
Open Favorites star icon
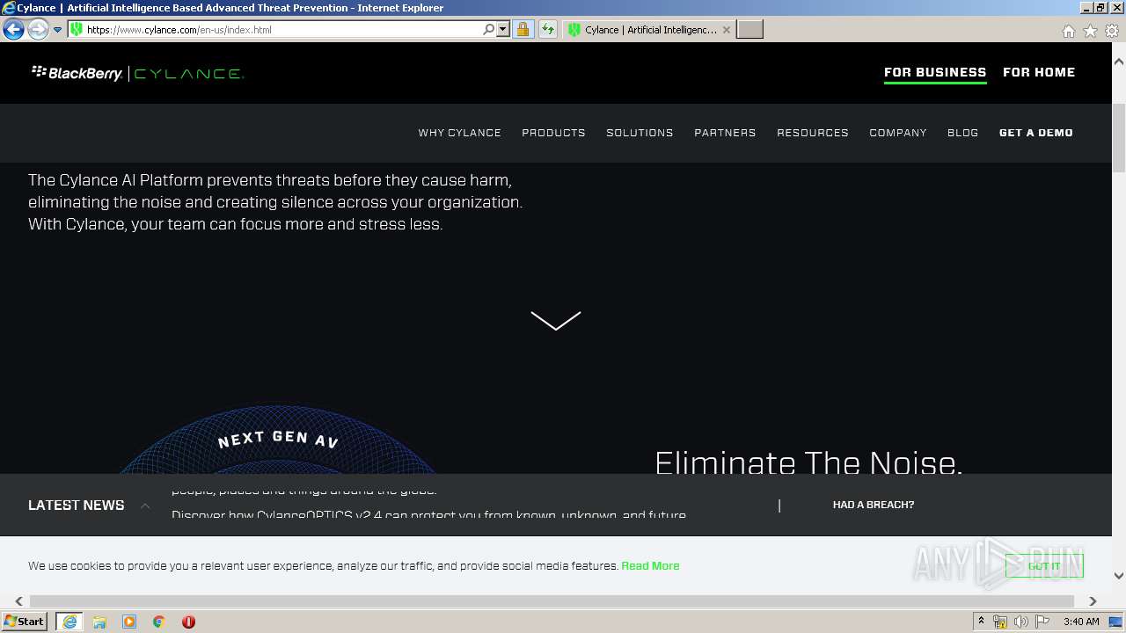pos(1090,31)
